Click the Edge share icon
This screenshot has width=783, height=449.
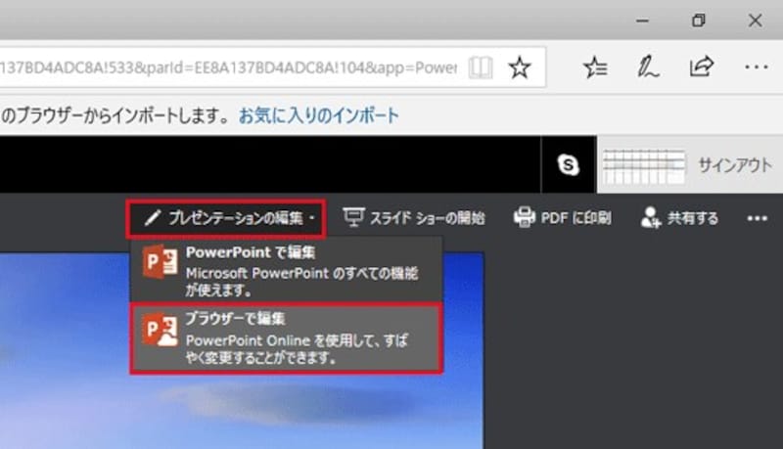tap(701, 67)
